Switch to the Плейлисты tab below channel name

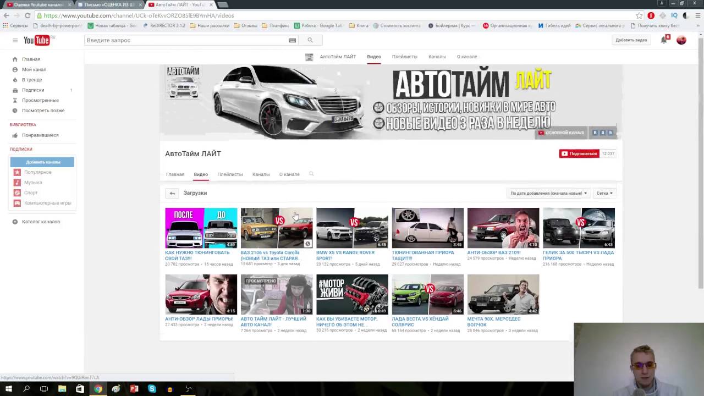click(x=230, y=174)
